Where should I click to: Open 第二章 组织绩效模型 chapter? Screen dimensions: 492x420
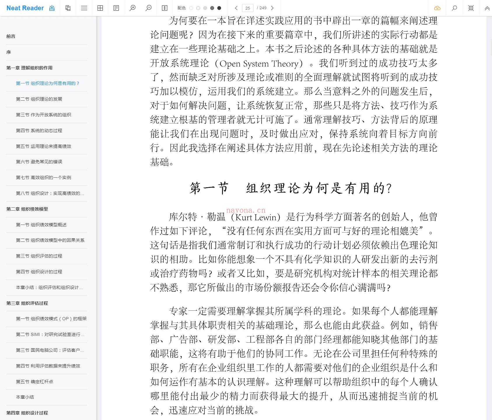[27, 209]
